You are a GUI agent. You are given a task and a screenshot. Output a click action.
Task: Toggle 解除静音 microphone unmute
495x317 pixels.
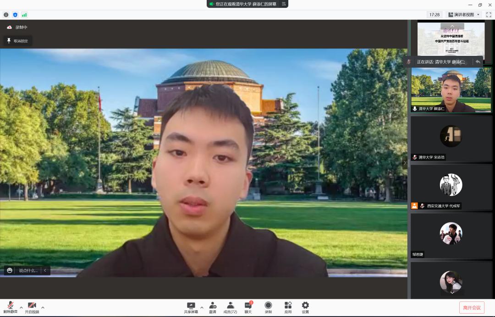pos(10,306)
